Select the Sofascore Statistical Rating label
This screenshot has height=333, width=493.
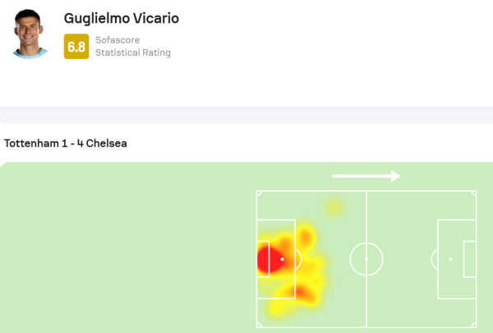133,47
